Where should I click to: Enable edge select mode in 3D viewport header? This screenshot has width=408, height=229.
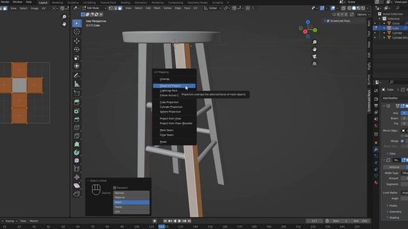(x=115, y=8)
